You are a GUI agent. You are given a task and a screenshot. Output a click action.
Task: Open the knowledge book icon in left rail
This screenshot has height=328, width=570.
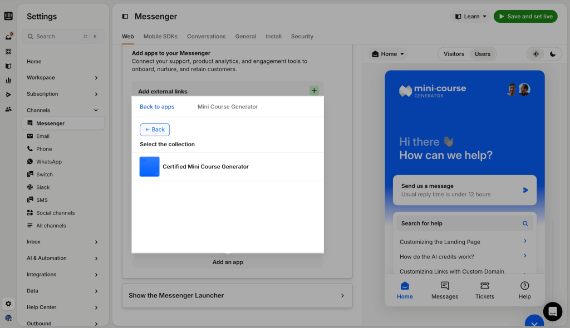coord(8,66)
